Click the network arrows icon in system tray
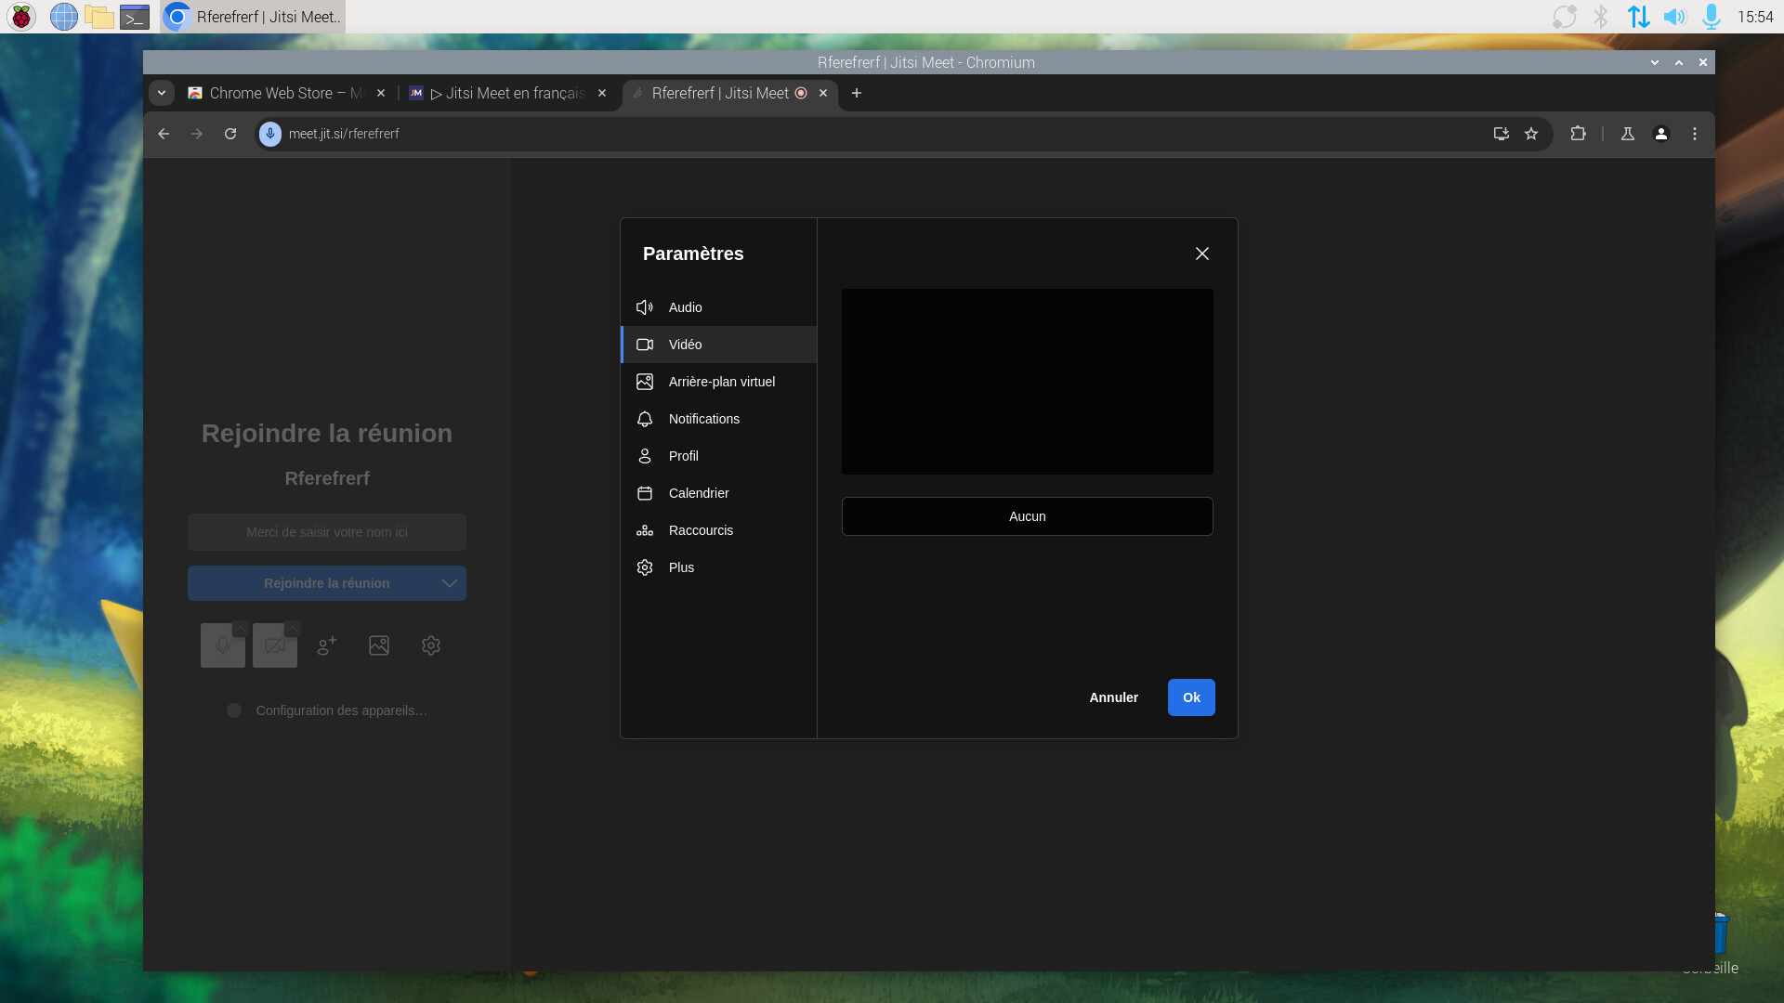 click(1638, 17)
